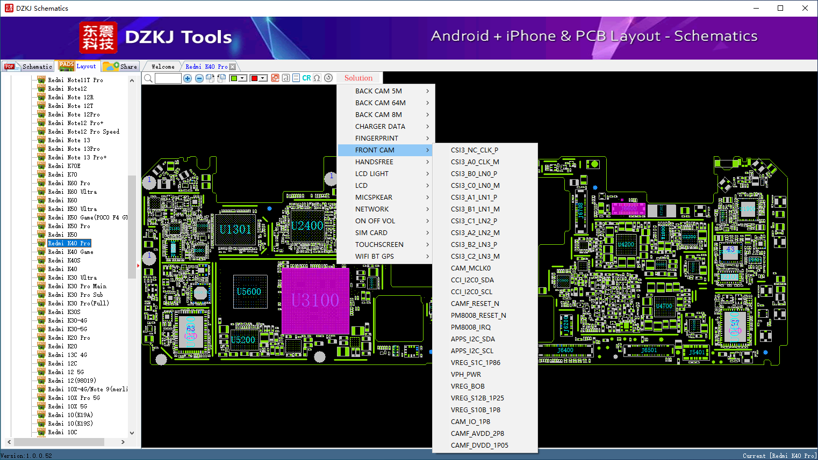Viewport: 818px width, 460px height.
Task: Switch to the Schematic tab
Action: (x=28, y=67)
